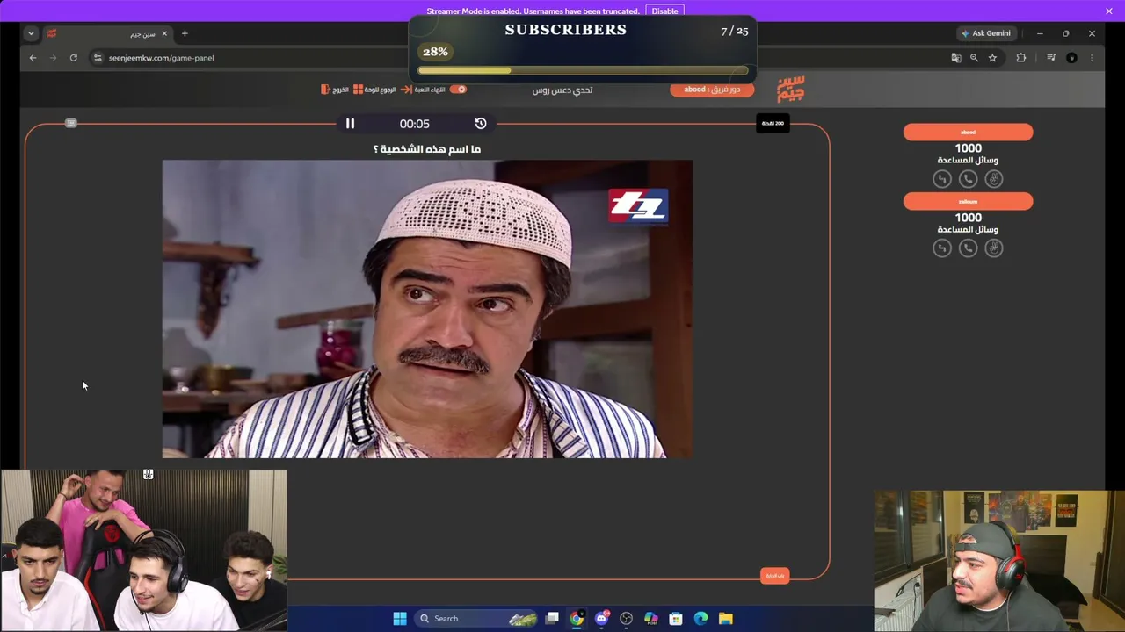Open Task View on the taskbar
1125x632 pixels.
(552, 619)
